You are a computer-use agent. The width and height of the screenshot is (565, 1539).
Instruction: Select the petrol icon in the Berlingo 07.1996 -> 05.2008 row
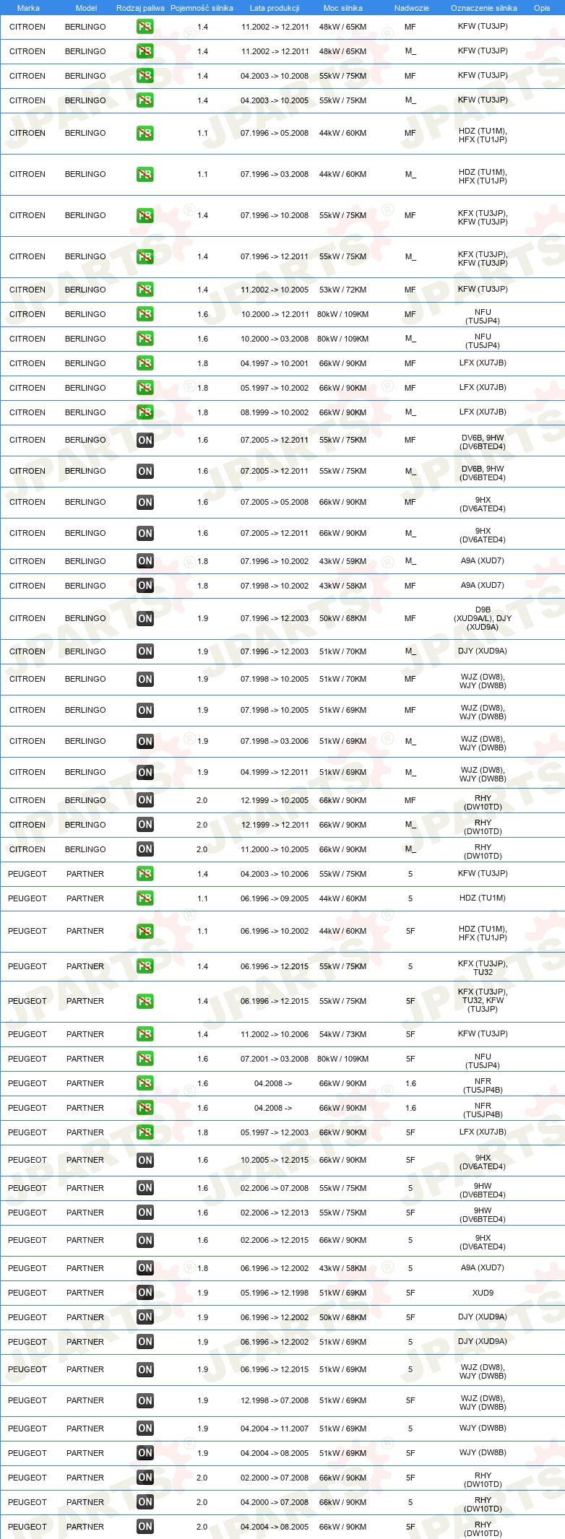145,133
